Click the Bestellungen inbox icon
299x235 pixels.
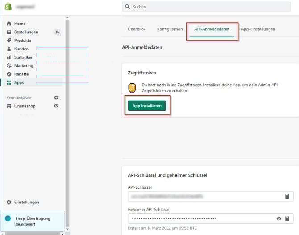[9, 32]
